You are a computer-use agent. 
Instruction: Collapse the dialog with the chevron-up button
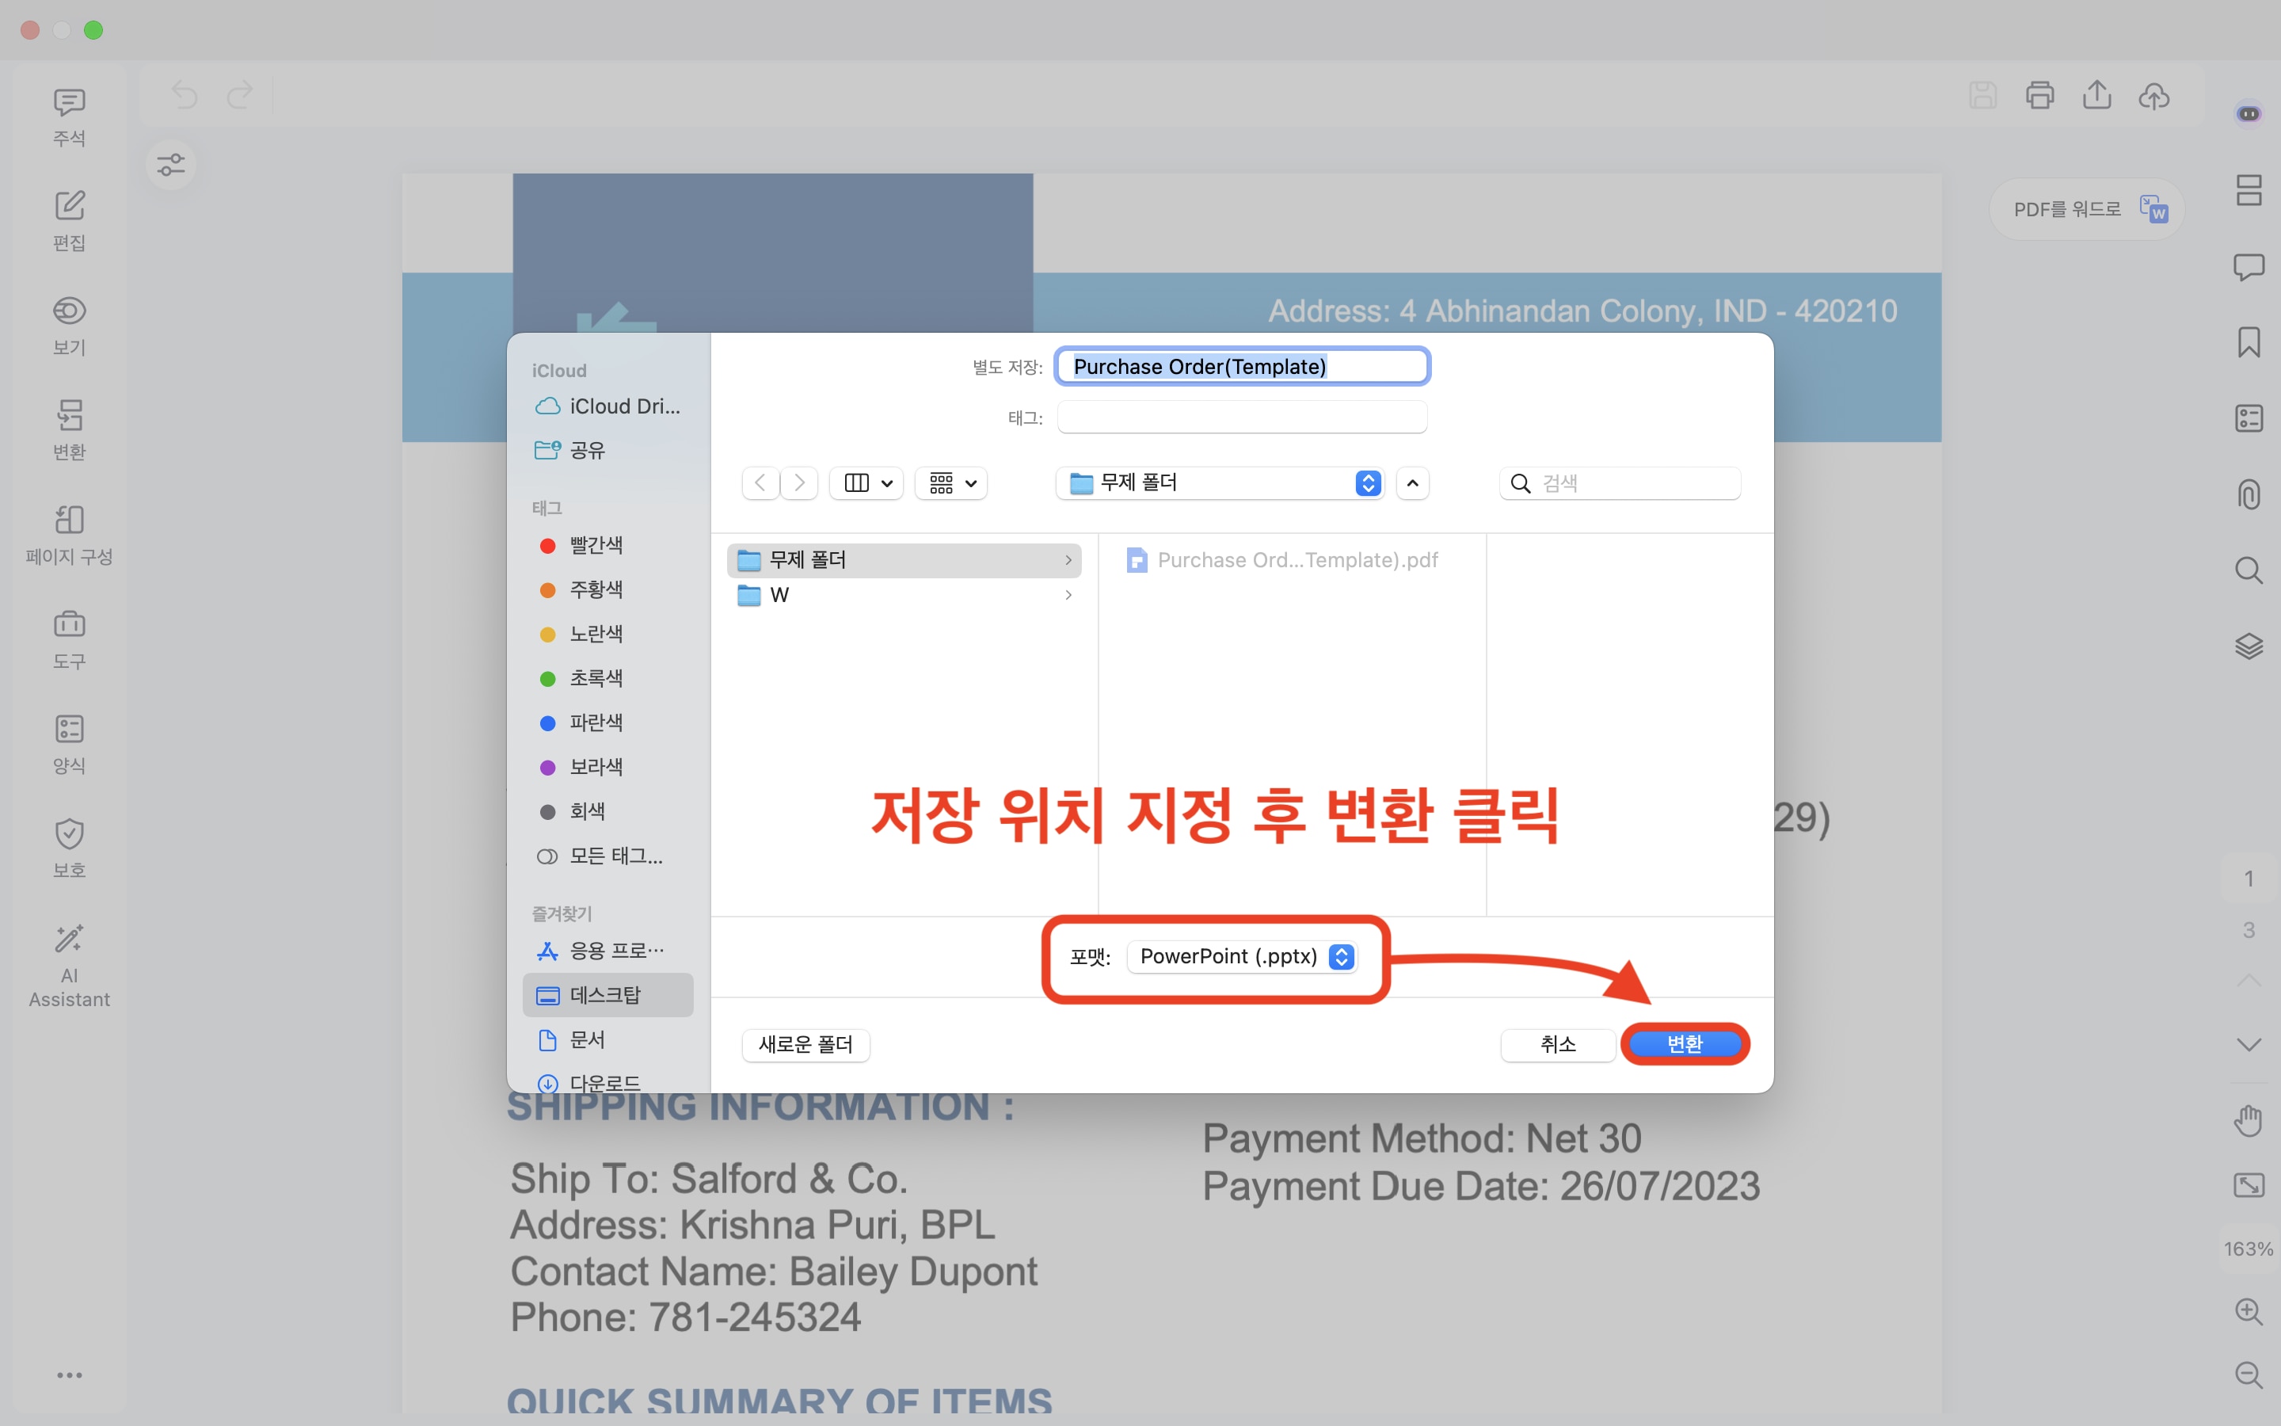pos(1412,483)
